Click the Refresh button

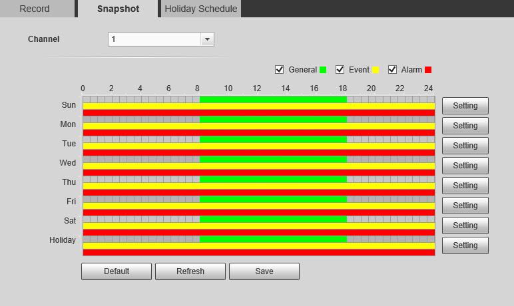click(190, 271)
